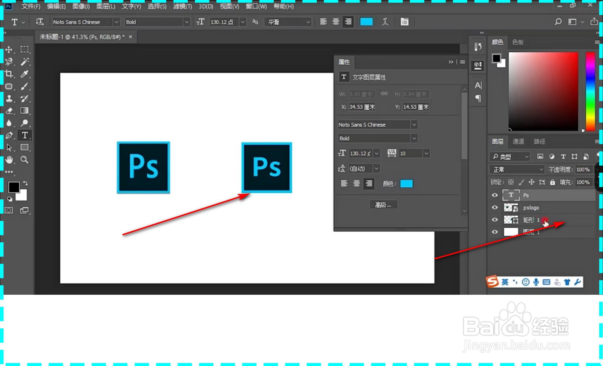603x366 pixels.
Task: Open character and paragraph panels toggle
Action: [x=404, y=22]
